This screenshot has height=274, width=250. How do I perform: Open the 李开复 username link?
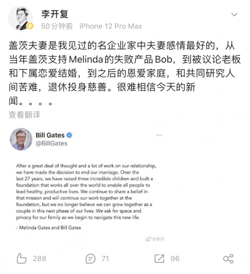[55, 14]
